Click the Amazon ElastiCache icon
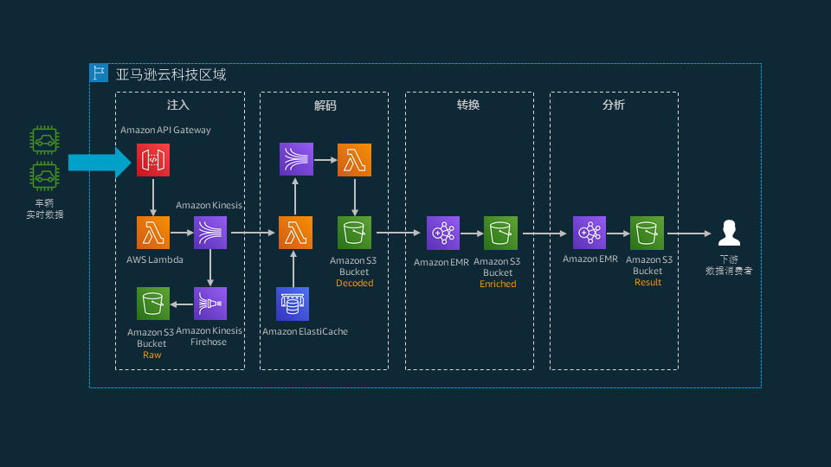Image resolution: width=831 pixels, height=467 pixels. coord(293,304)
